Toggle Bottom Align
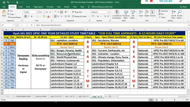This screenshot has width=190, height=107. coord(61,12)
